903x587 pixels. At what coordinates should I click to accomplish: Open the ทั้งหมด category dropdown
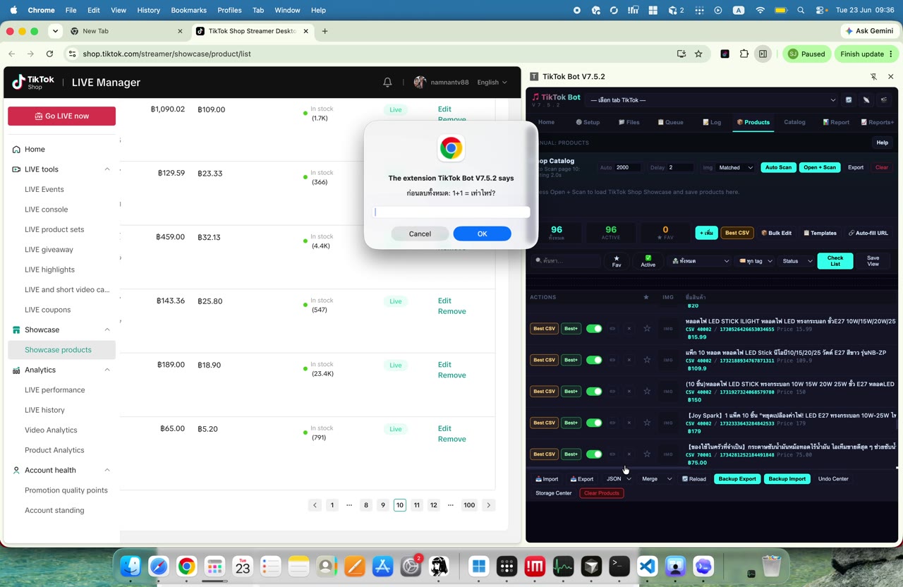(700, 261)
